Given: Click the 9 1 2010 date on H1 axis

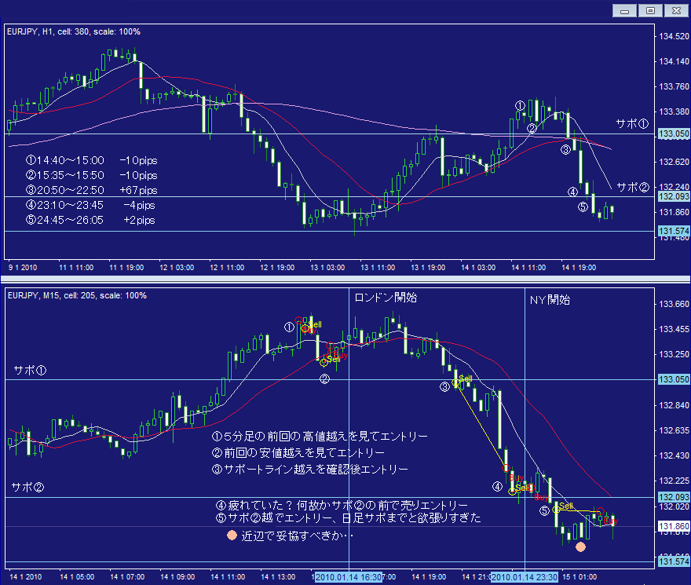Looking at the screenshot, I should click(x=23, y=268).
